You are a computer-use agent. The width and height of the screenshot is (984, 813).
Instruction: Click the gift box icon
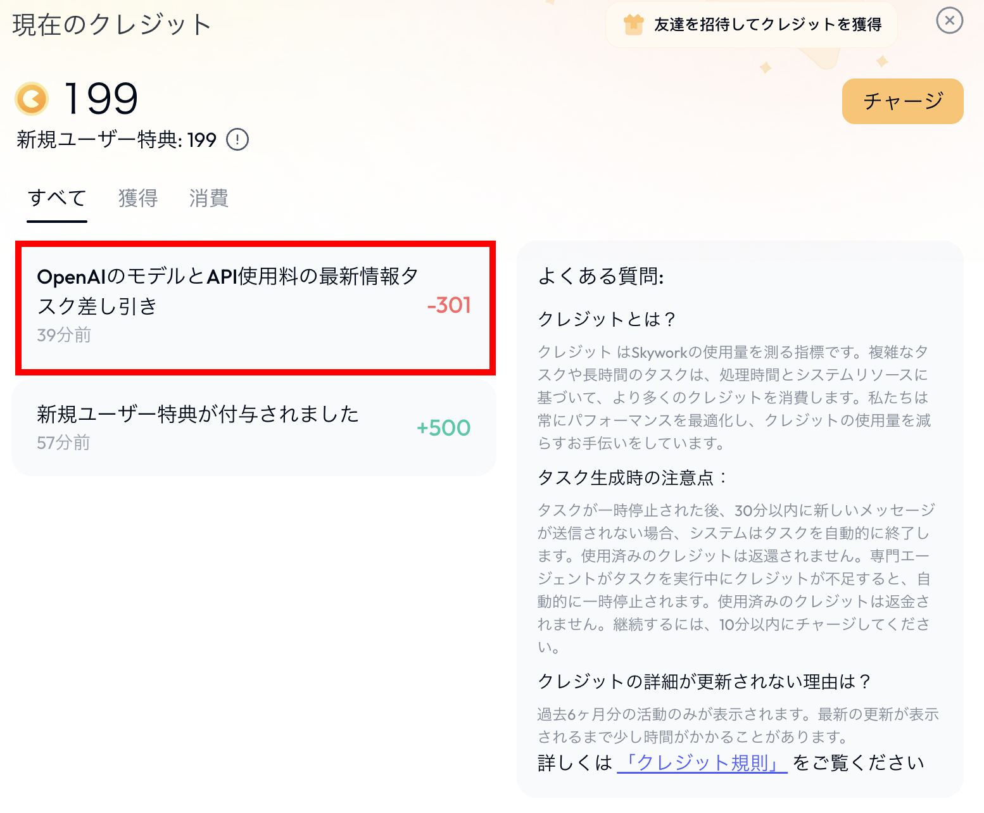coord(633,25)
